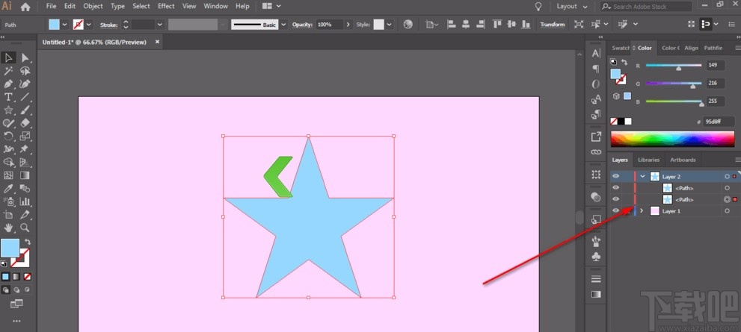The height and width of the screenshot is (332, 741).
Task: Click color spectrum bar in Color panel
Action: 672,139
